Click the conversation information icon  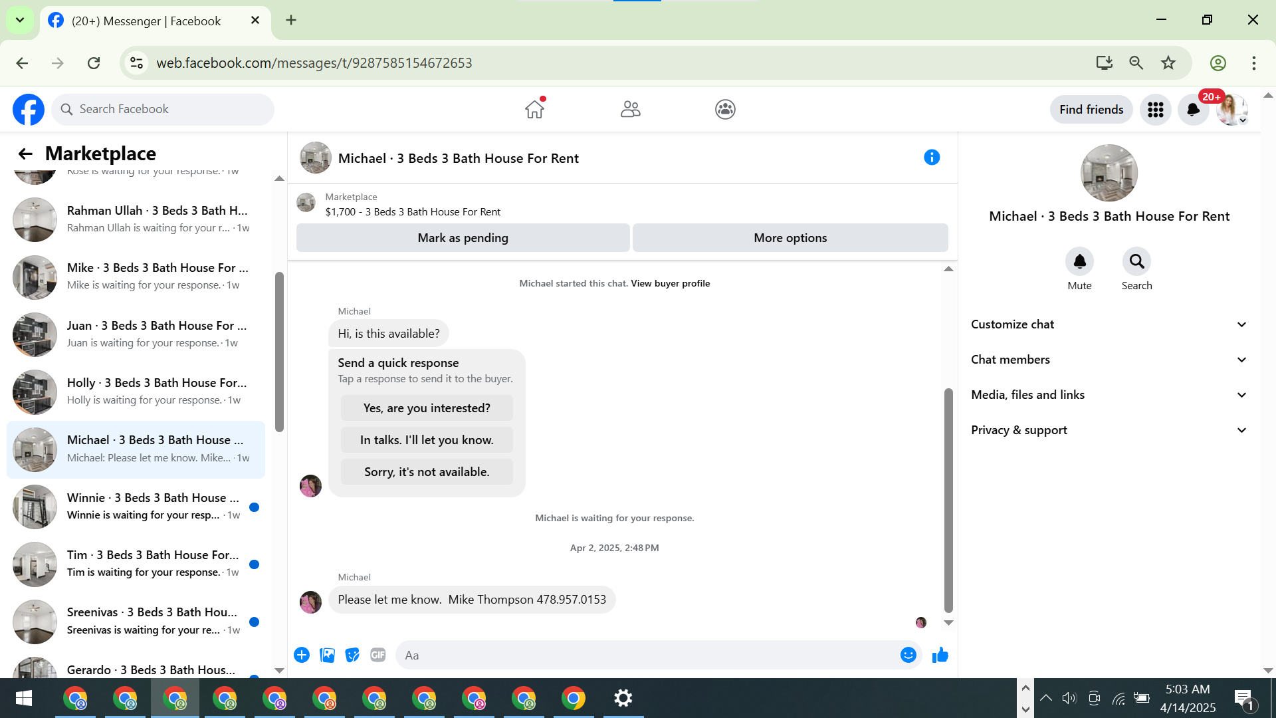(x=932, y=158)
